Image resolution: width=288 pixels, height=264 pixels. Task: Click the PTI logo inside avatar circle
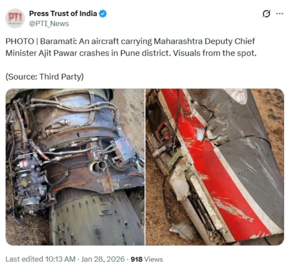tap(15, 18)
